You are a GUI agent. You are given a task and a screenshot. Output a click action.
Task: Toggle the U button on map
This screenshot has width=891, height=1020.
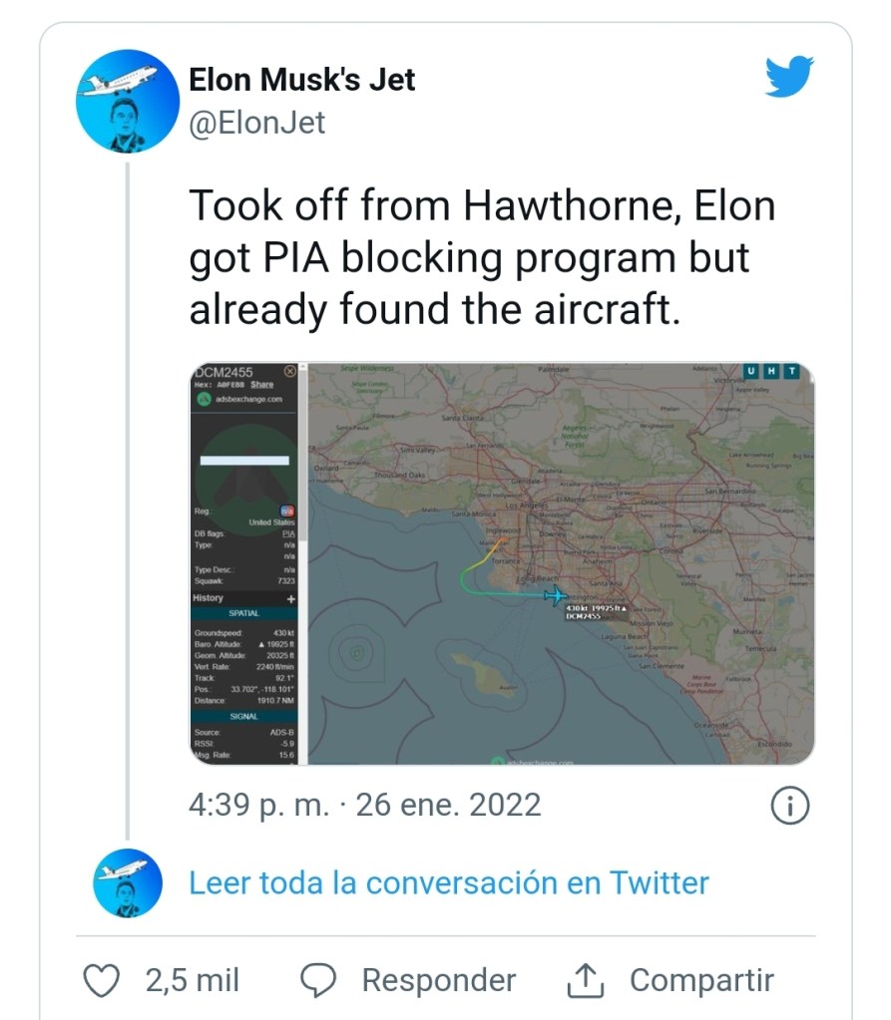point(750,372)
